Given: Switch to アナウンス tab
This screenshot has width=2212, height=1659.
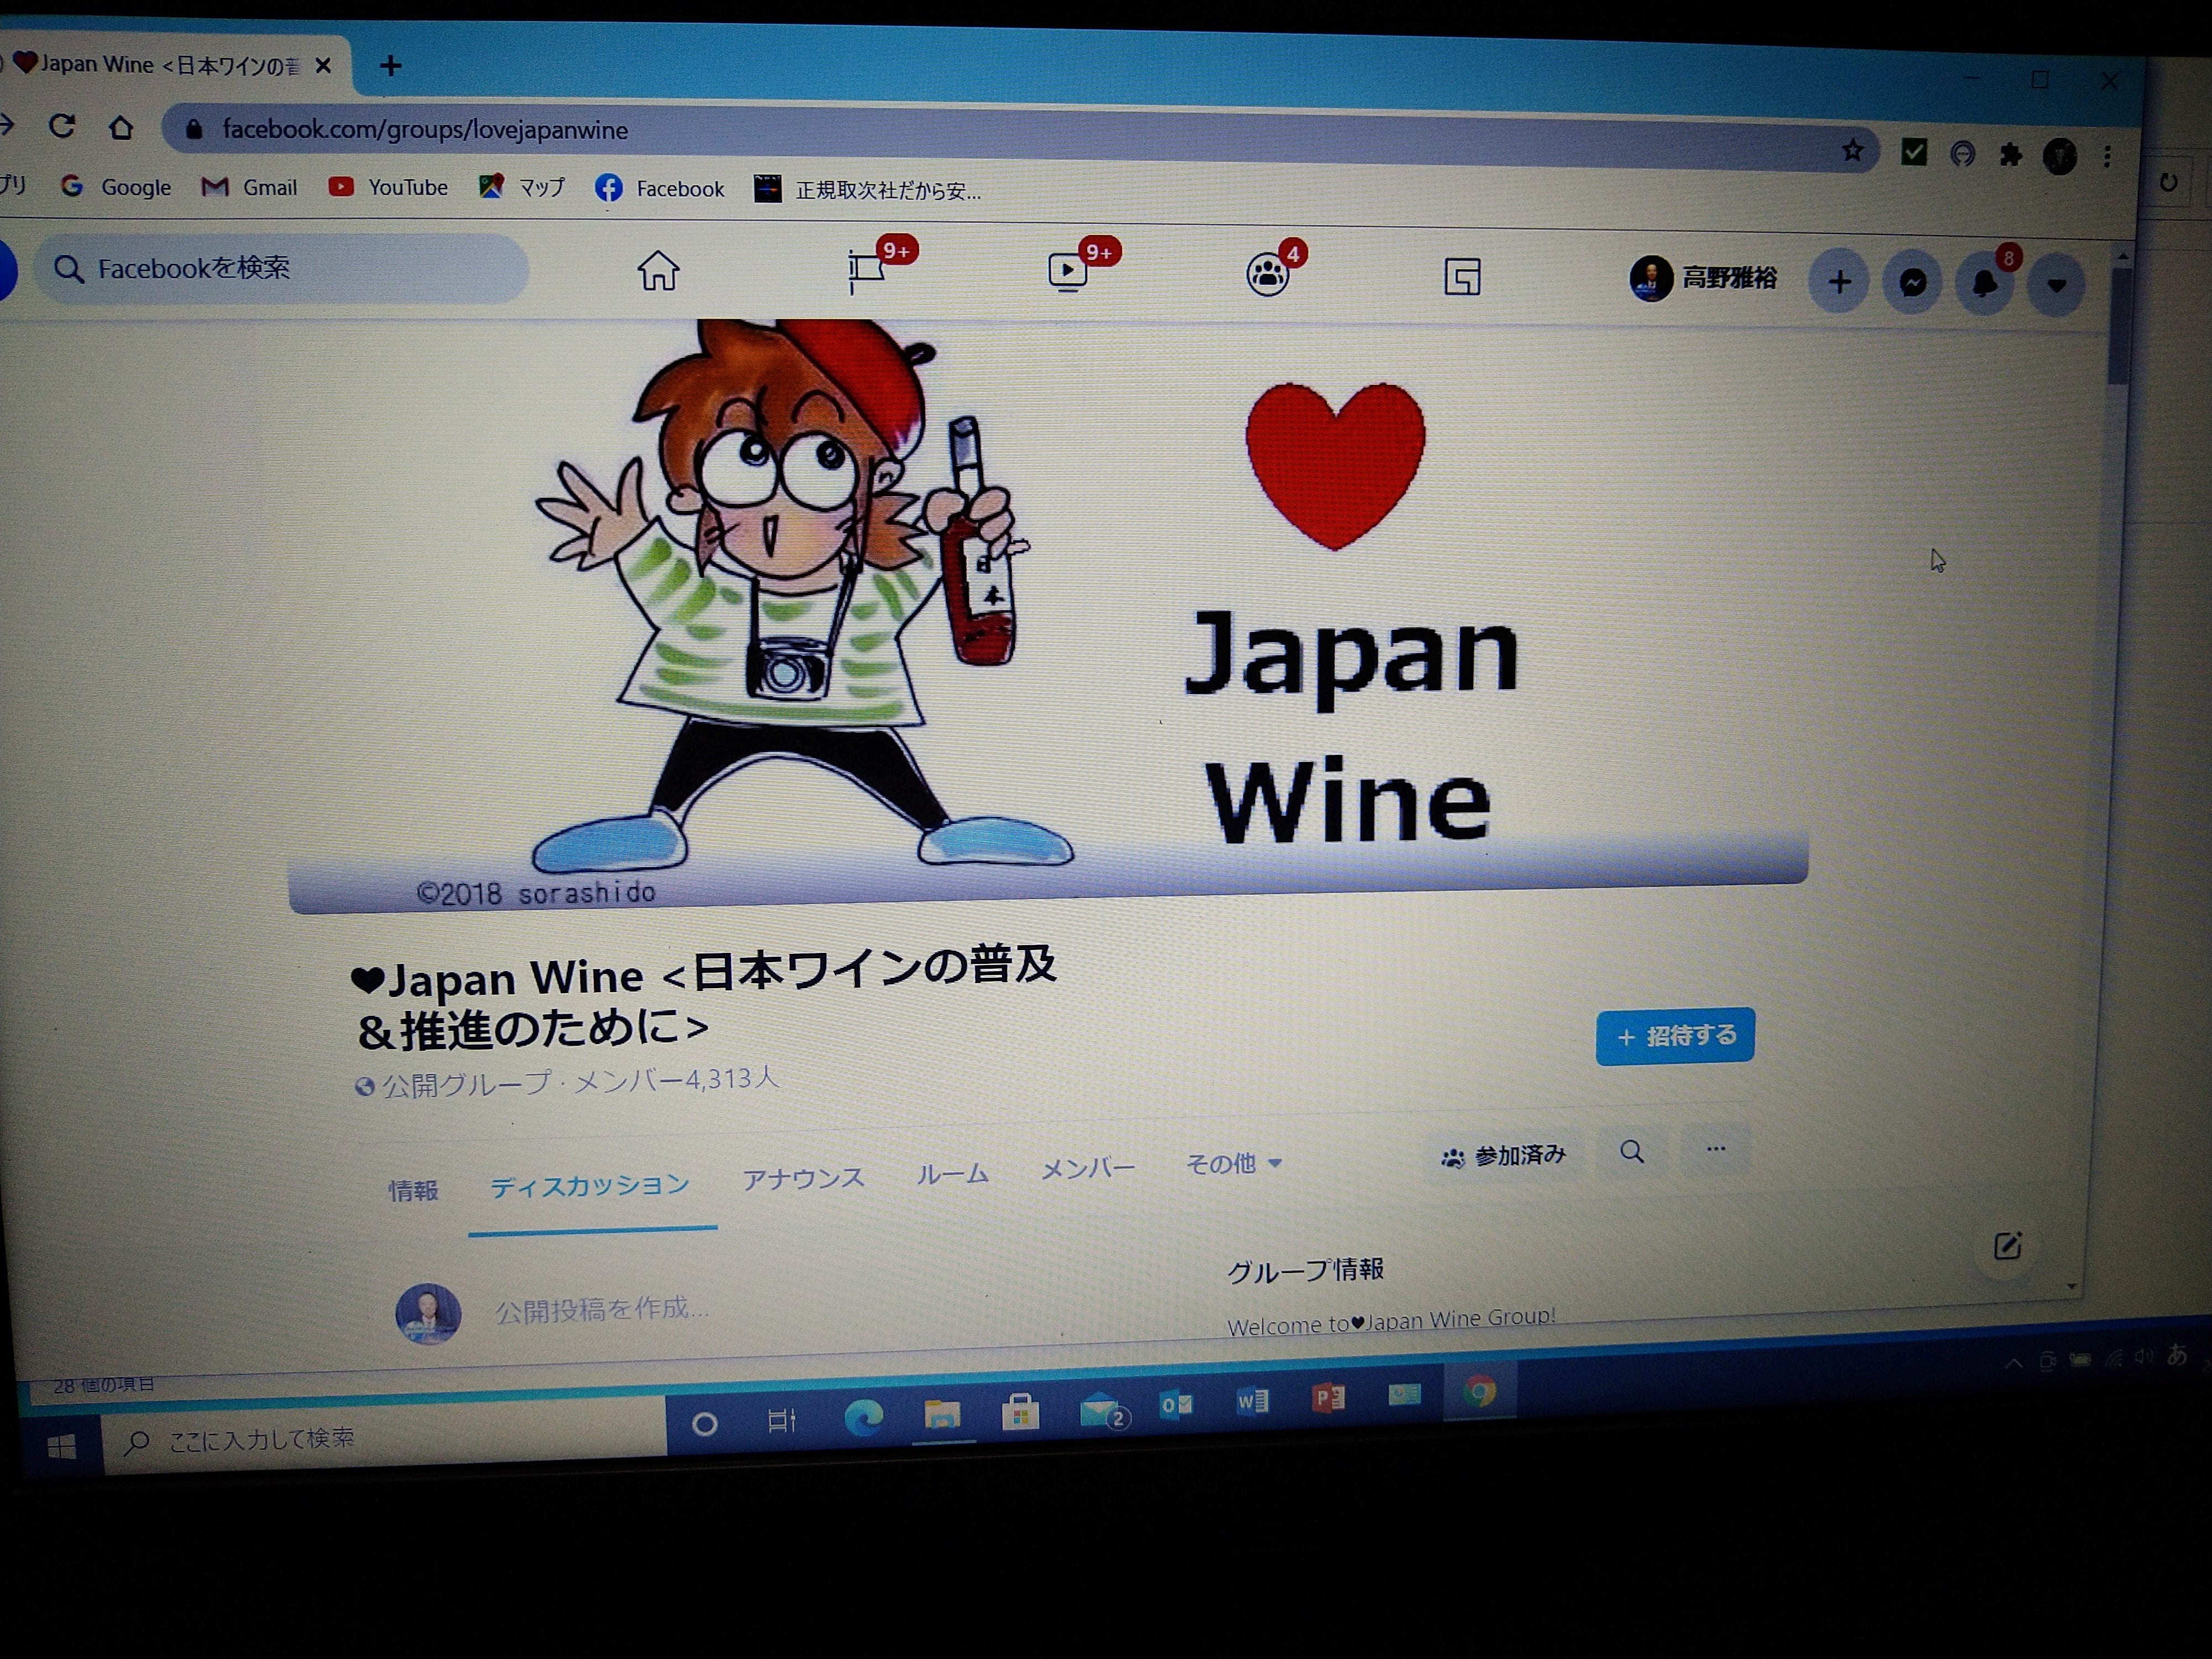Looking at the screenshot, I should (x=802, y=1178).
